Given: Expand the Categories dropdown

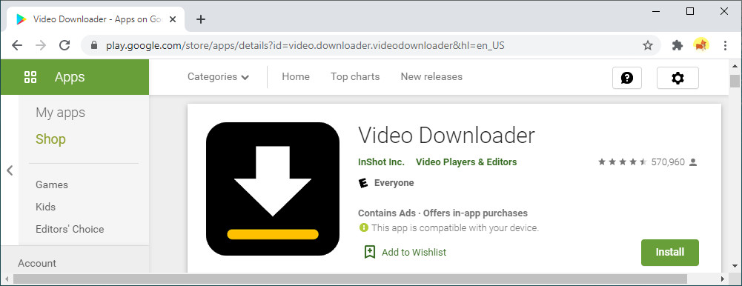Looking at the screenshot, I should pyautogui.click(x=218, y=76).
